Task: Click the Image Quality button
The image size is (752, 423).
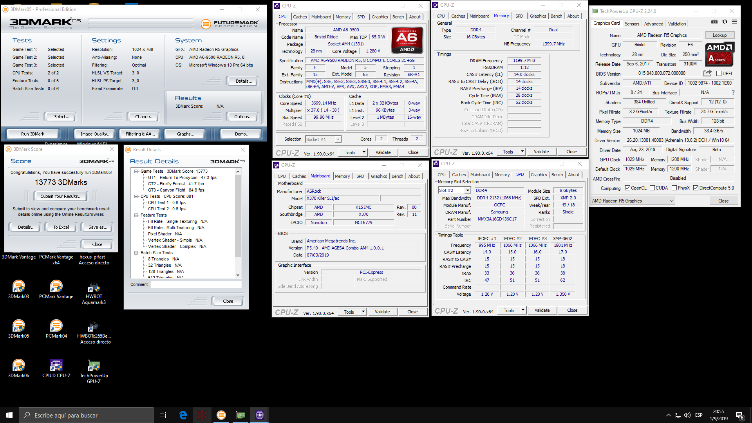Action: (x=95, y=134)
